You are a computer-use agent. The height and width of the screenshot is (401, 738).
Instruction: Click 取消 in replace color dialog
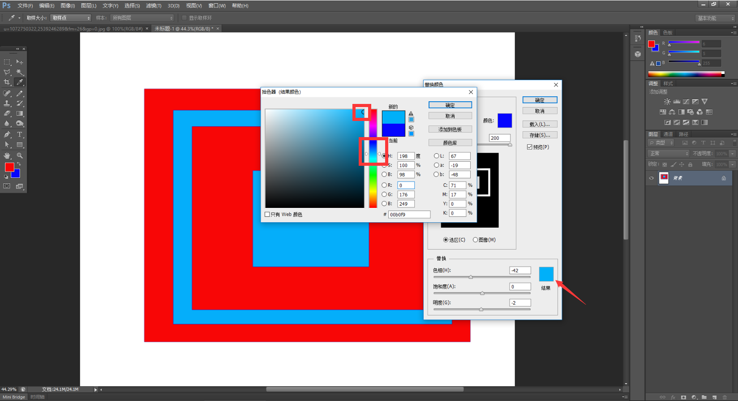pos(540,111)
